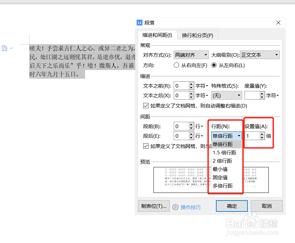Toggle the 如果定义了文档网格 checkbox under 间距
This screenshot has height=243, width=295.
146,146
